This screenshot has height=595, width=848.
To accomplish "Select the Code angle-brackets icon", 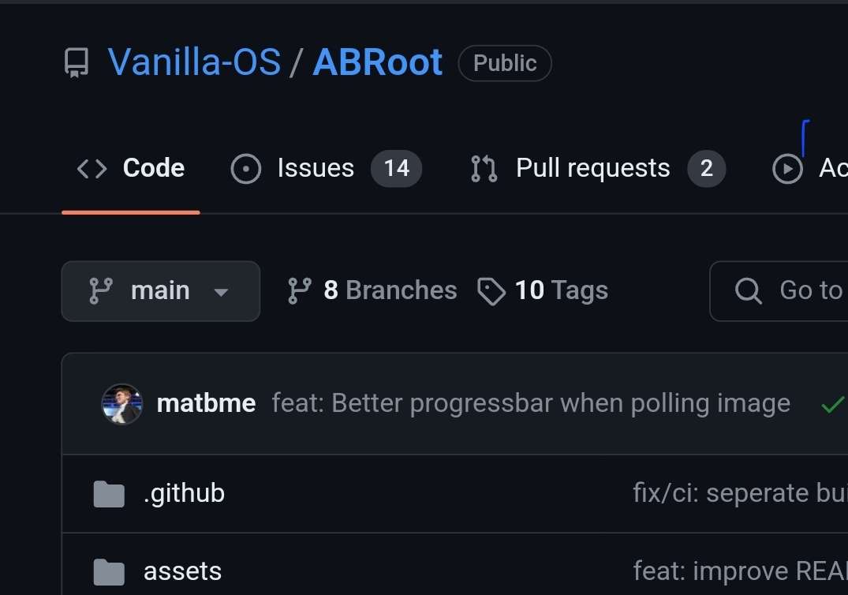I will [91, 168].
